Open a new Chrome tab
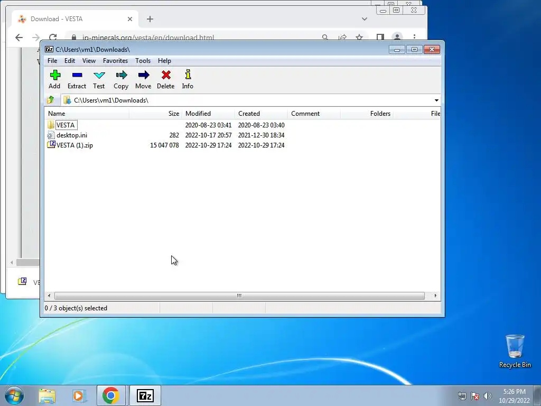The image size is (541, 406). point(150,19)
